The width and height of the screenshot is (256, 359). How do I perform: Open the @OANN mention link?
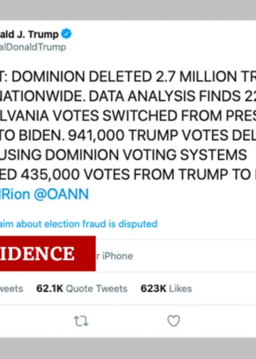(x=61, y=194)
